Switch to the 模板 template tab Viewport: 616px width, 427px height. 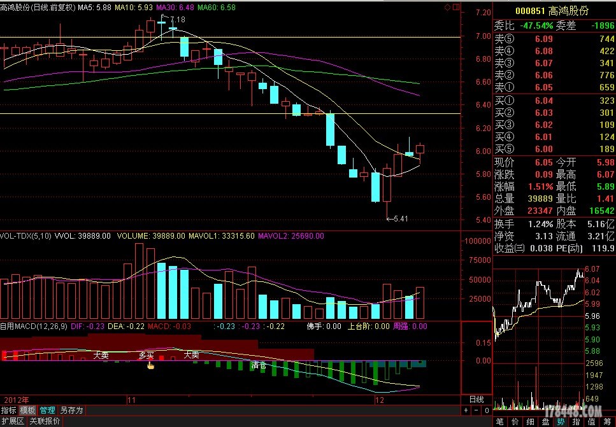point(27,410)
